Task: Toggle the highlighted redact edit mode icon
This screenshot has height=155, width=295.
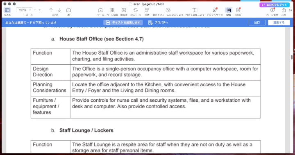Action: 228,10
